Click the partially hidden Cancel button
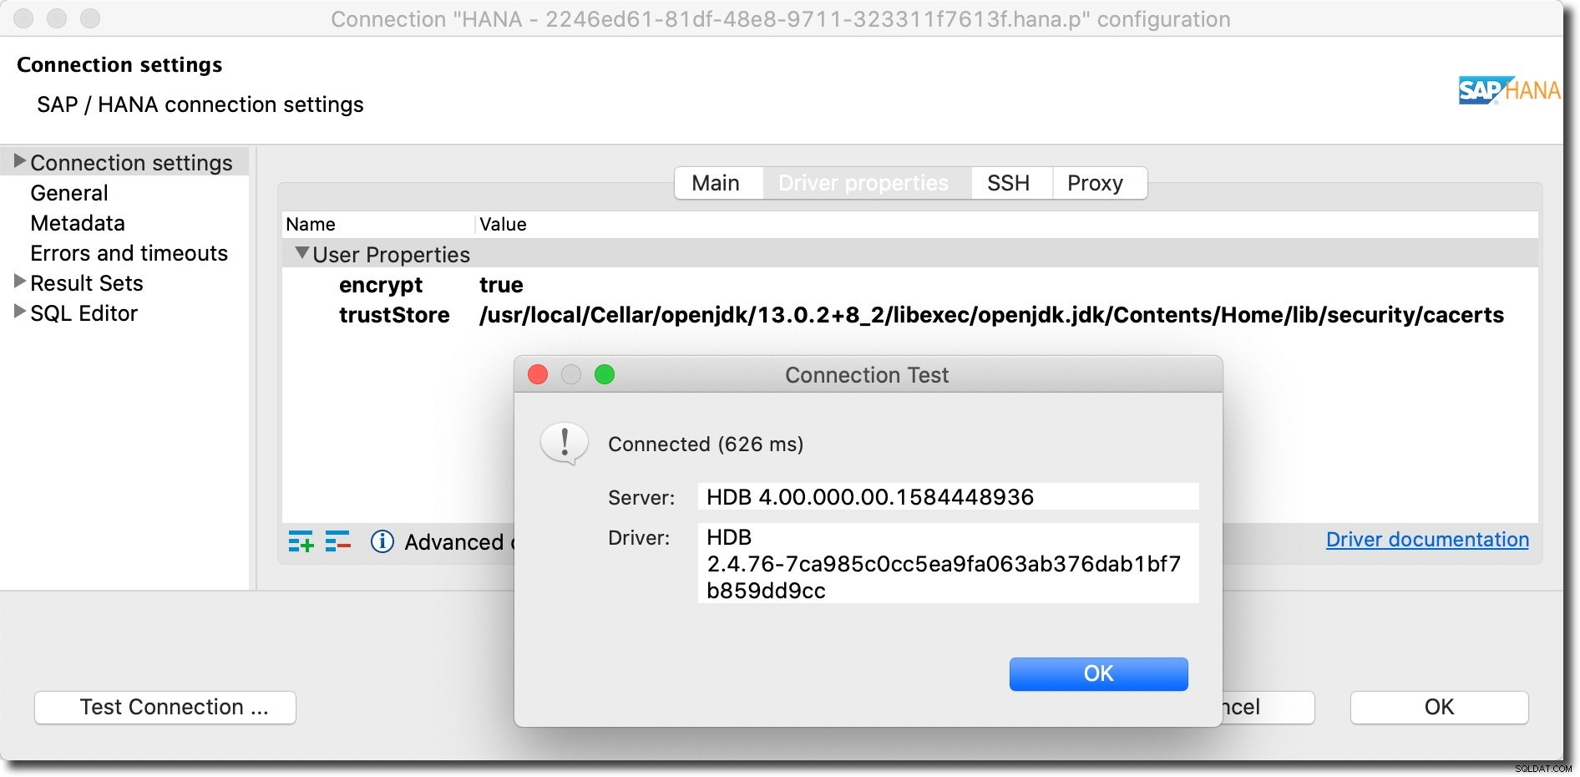 [x=1269, y=708]
